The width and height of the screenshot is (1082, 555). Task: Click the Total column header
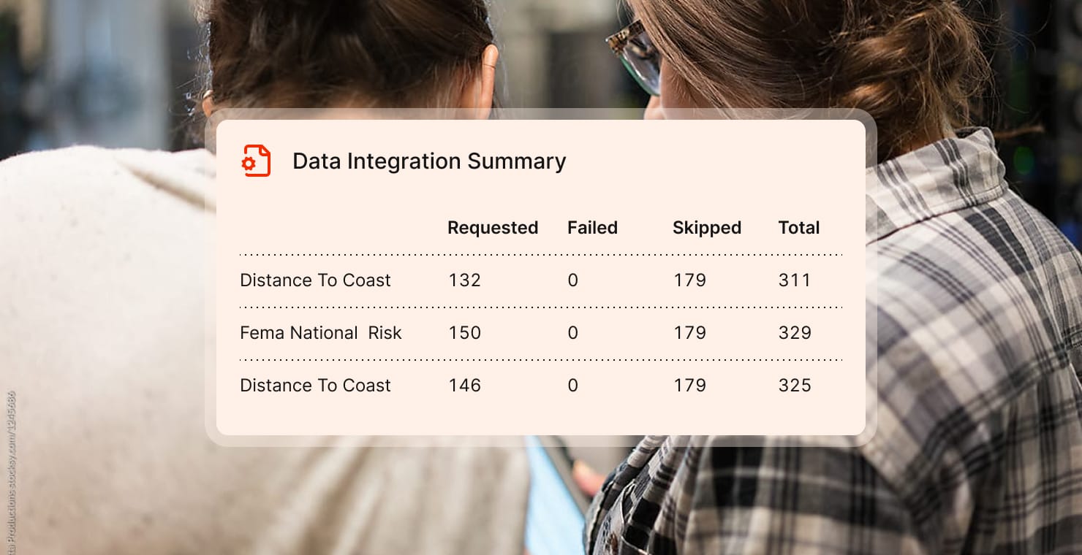(798, 228)
